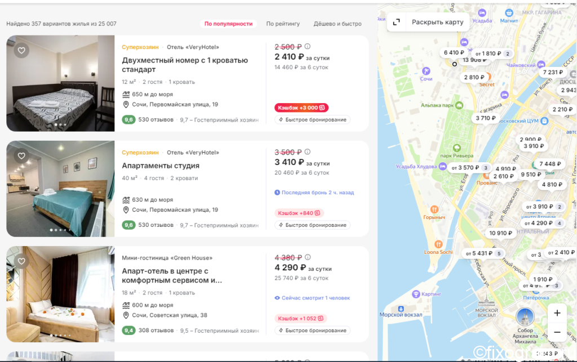Click the expand map arrows icon
This screenshot has width=577, height=362.
pyautogui.click(x=396, y=22)
